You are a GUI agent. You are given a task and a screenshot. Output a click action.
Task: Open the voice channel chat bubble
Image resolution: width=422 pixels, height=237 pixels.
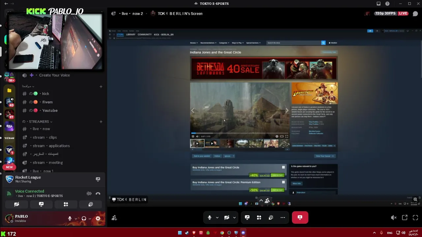point(415,13)
